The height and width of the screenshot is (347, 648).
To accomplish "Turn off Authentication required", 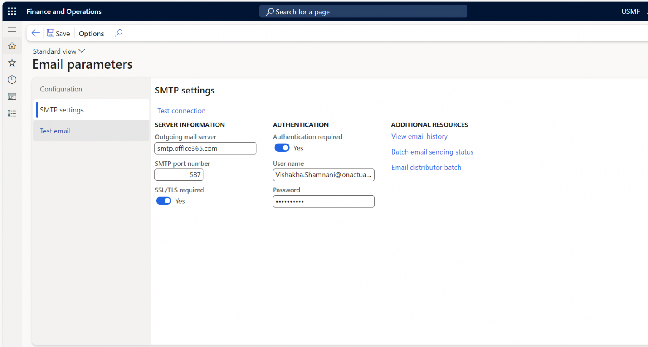I will pyautogui.click(x=282, y=147).
